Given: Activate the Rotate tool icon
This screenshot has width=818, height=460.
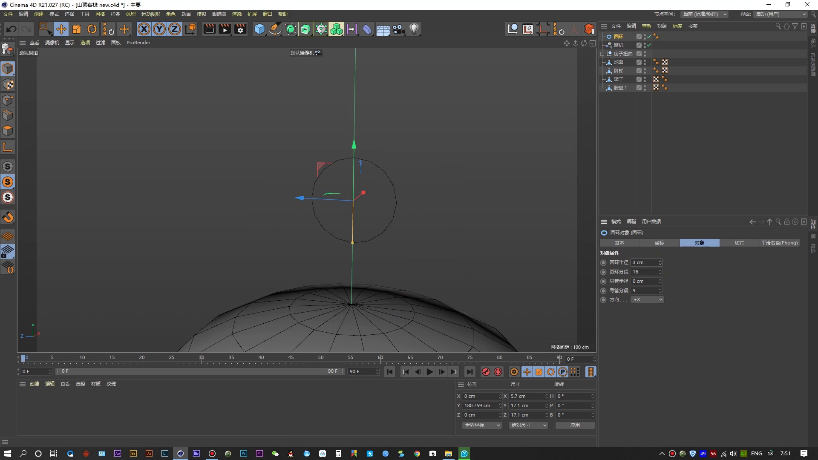Looking at the screenshot, I should 92,29.
